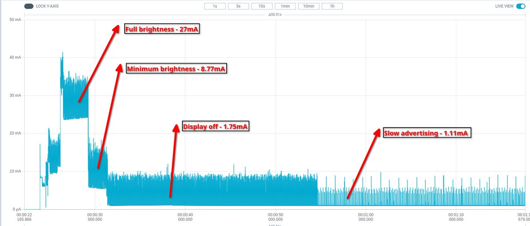
Task: Click the Δ55.51s span label at top
Action: coord(275,14)
